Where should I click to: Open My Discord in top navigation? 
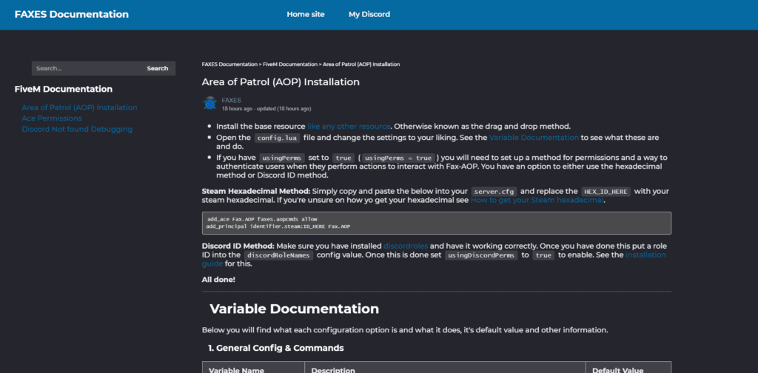coord(369,14)
